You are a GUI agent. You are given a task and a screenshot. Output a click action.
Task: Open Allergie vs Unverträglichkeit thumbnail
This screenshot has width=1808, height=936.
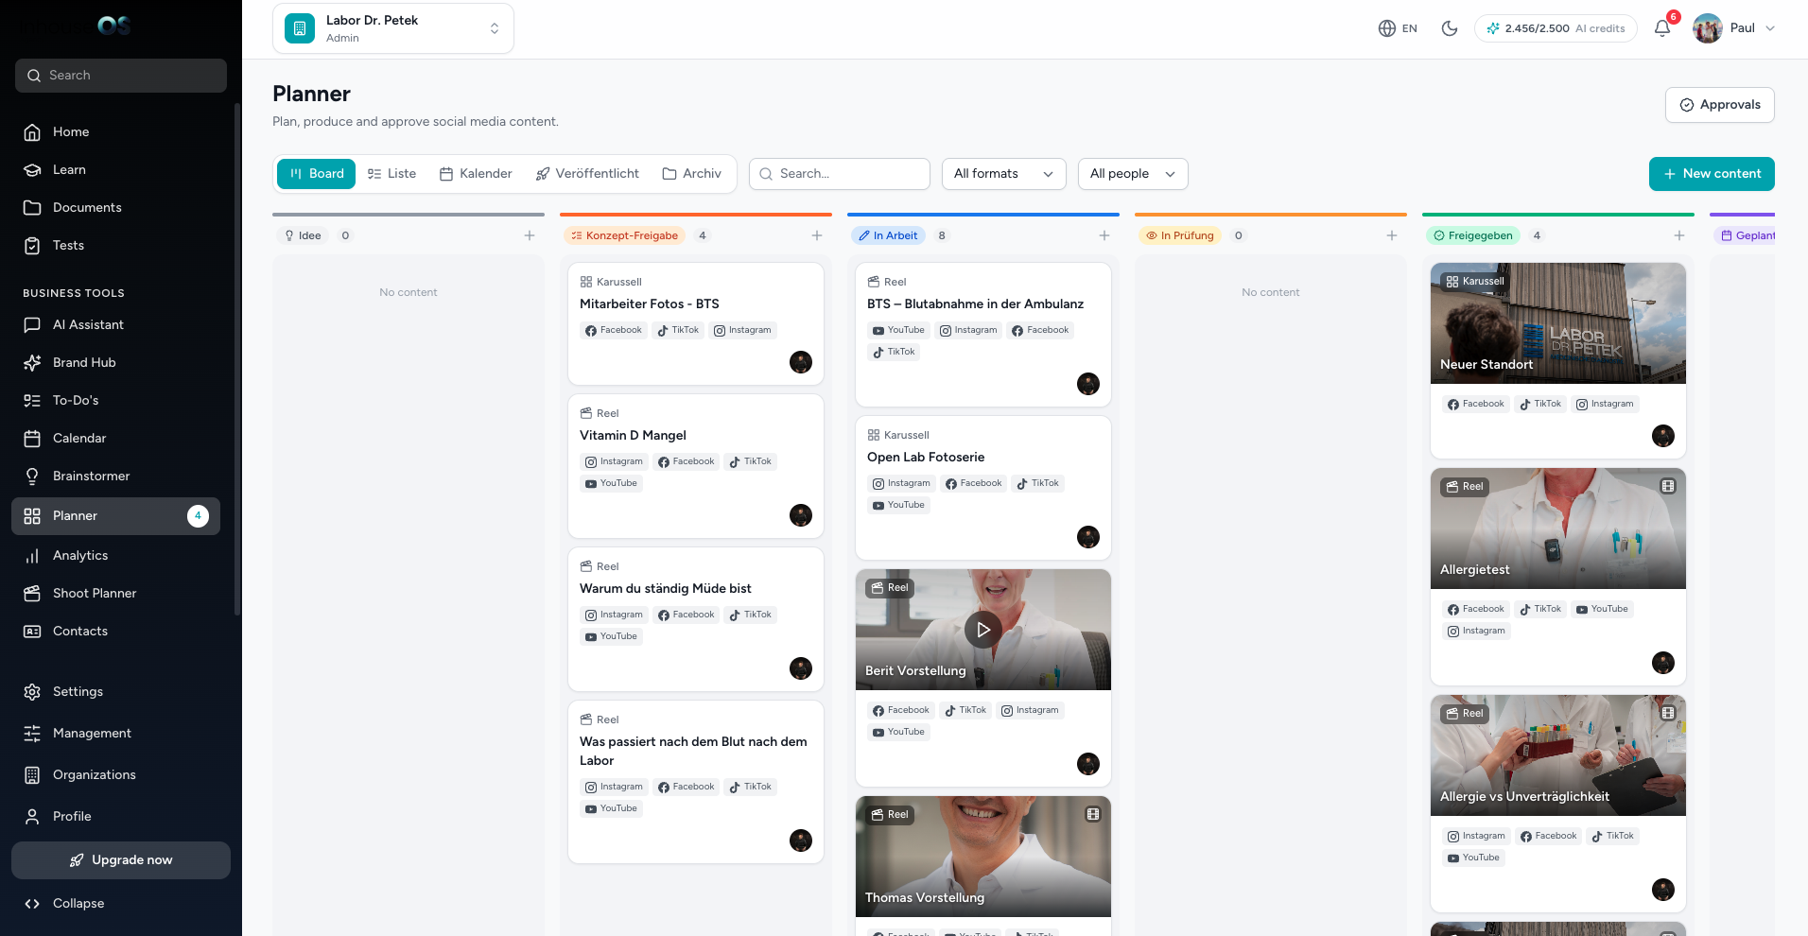point(1558,755)
